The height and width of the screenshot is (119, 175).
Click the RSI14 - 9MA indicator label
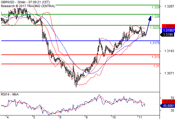tap(10, 95)
